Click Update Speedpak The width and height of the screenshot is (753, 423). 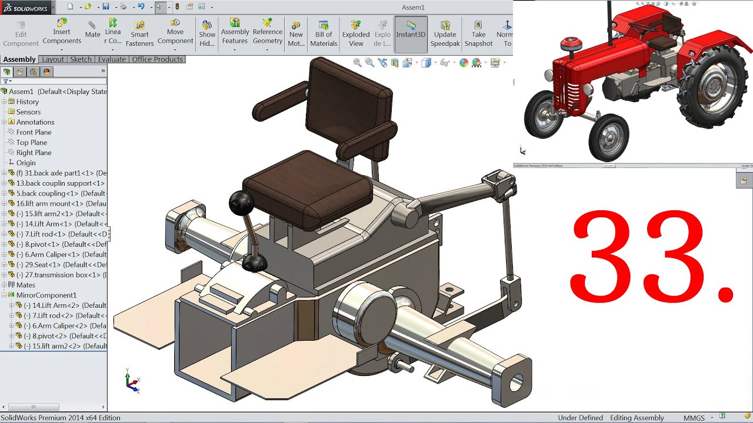coord(445,34)
